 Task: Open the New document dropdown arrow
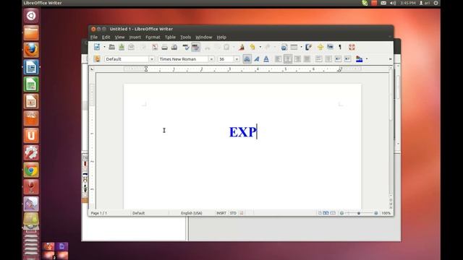104,47
